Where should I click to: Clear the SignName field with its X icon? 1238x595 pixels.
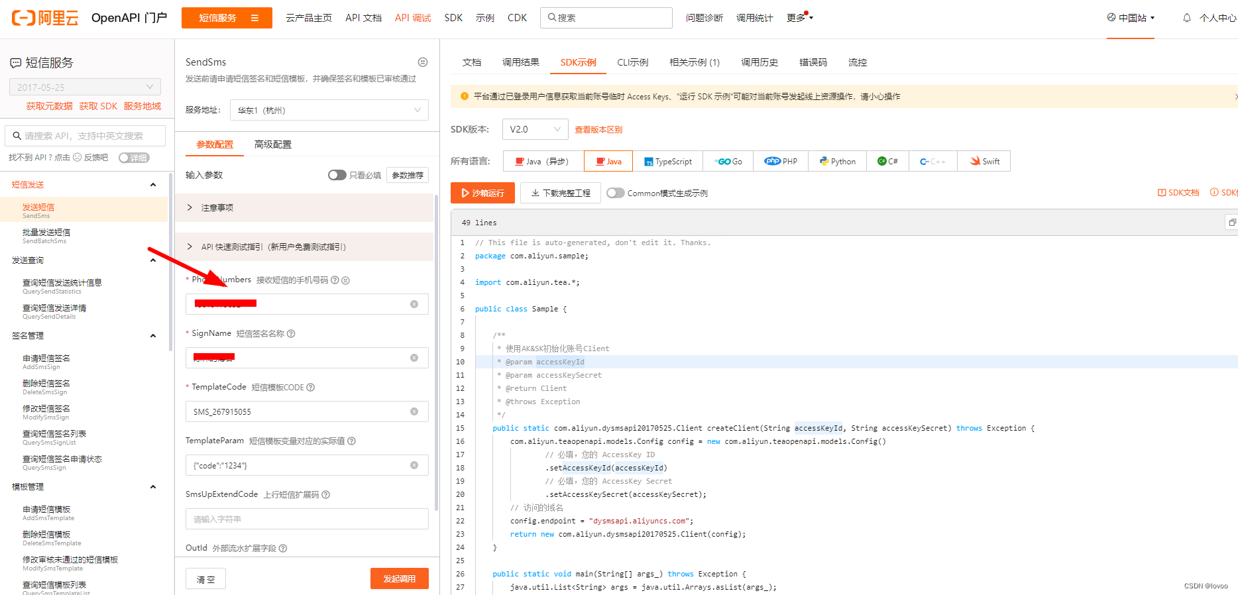(414, 358)
